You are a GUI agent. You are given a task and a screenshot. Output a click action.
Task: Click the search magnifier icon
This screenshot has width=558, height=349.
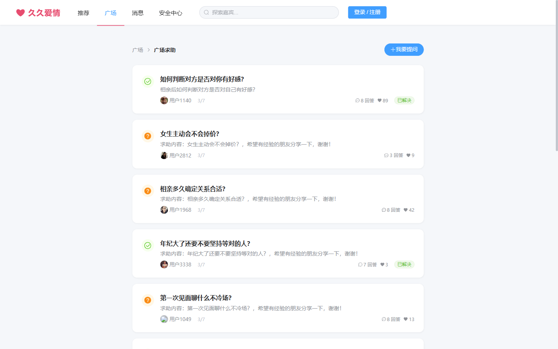point(207,12)
